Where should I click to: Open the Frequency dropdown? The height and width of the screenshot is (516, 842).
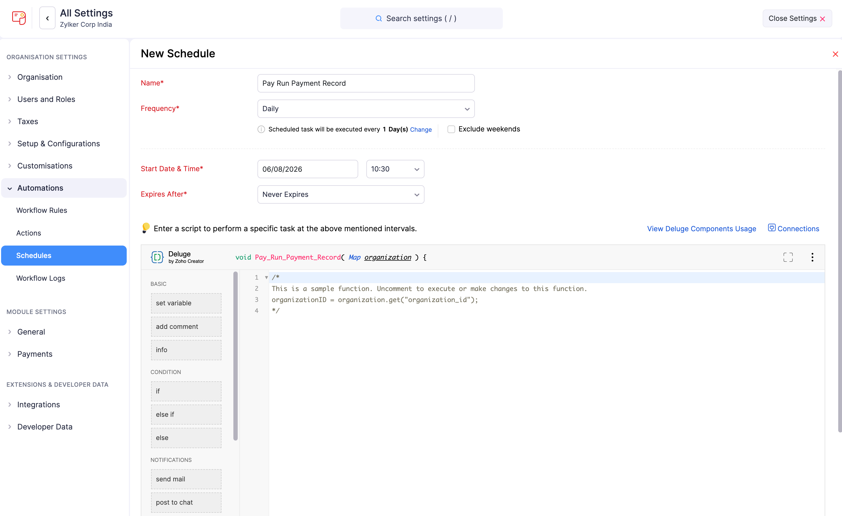click(x=366, y=108)
